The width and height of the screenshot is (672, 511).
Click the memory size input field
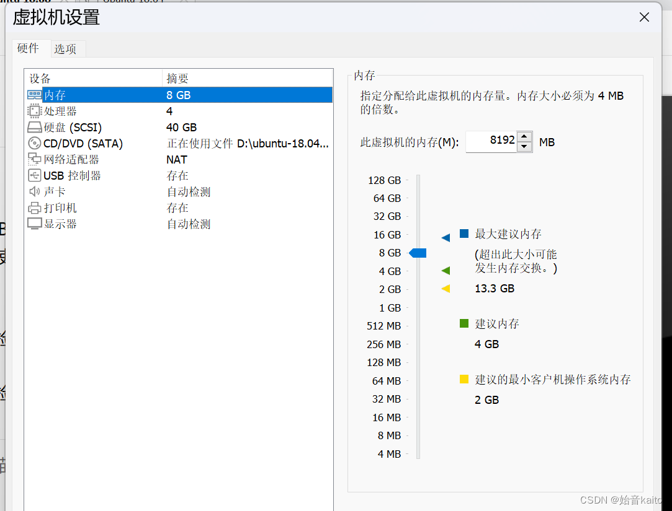pos(490,142)
